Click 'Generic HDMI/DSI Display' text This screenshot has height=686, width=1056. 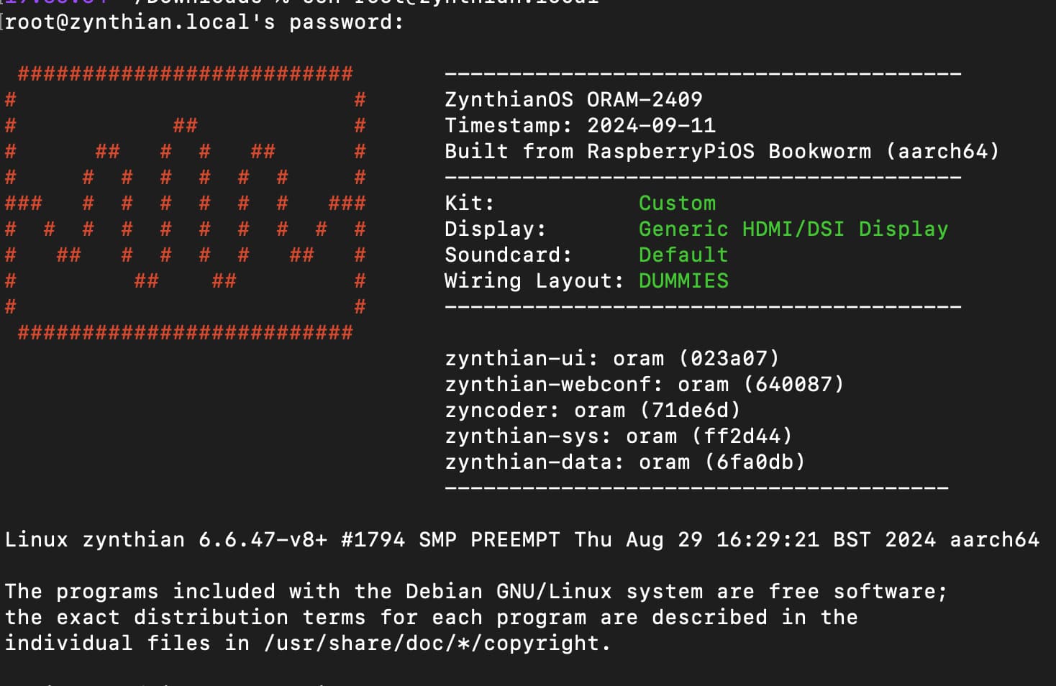point(793,229)
